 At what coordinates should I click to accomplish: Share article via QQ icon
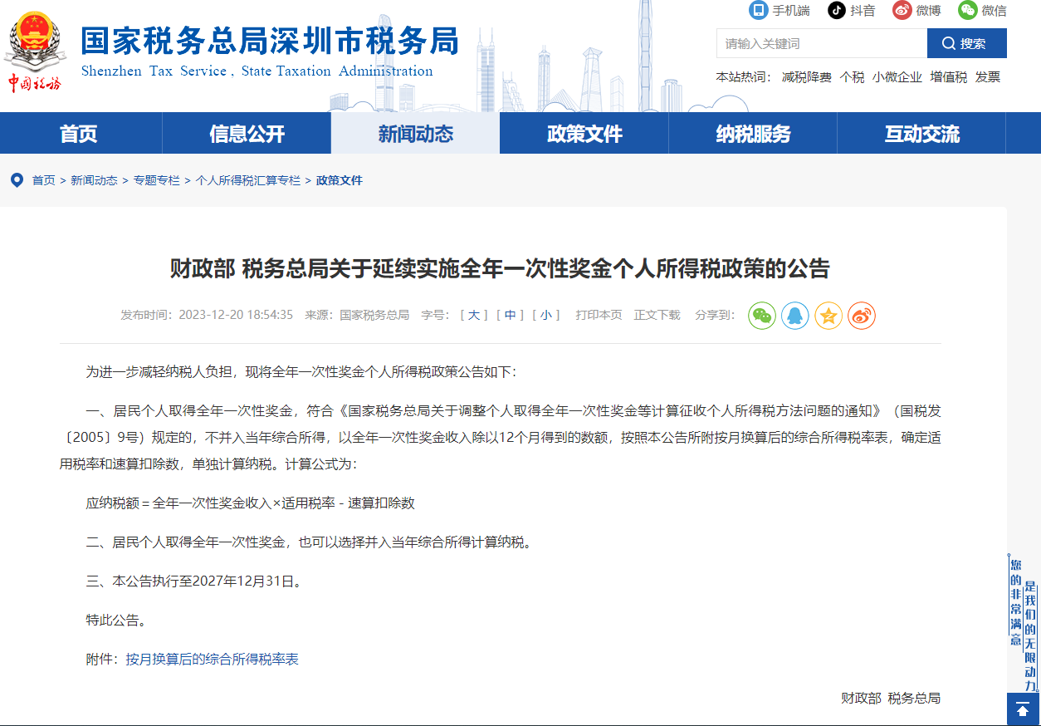(x=794, y=316)
